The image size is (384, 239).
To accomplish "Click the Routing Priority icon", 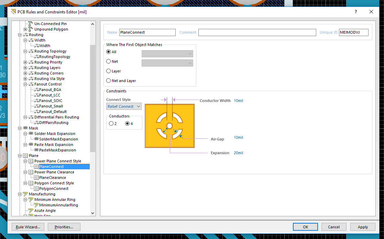I will pos(31,62).
